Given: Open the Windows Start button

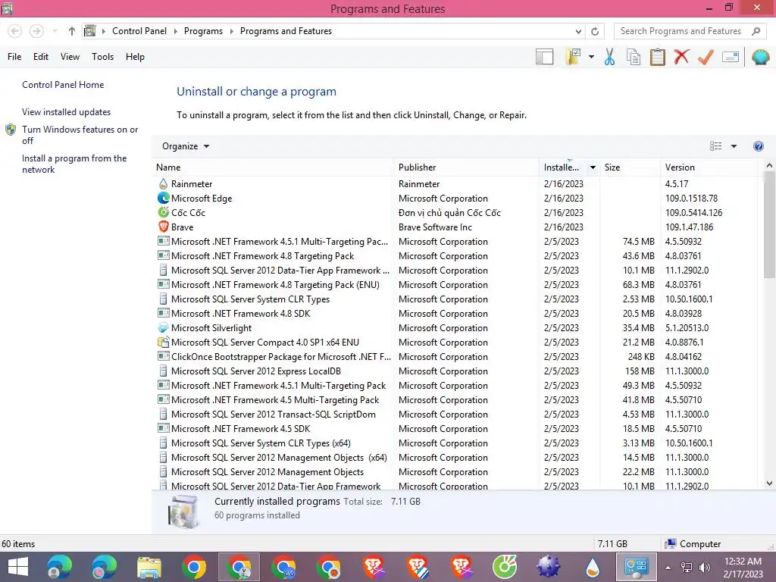Looking at the screenshot, I should [x=18, y=567].
